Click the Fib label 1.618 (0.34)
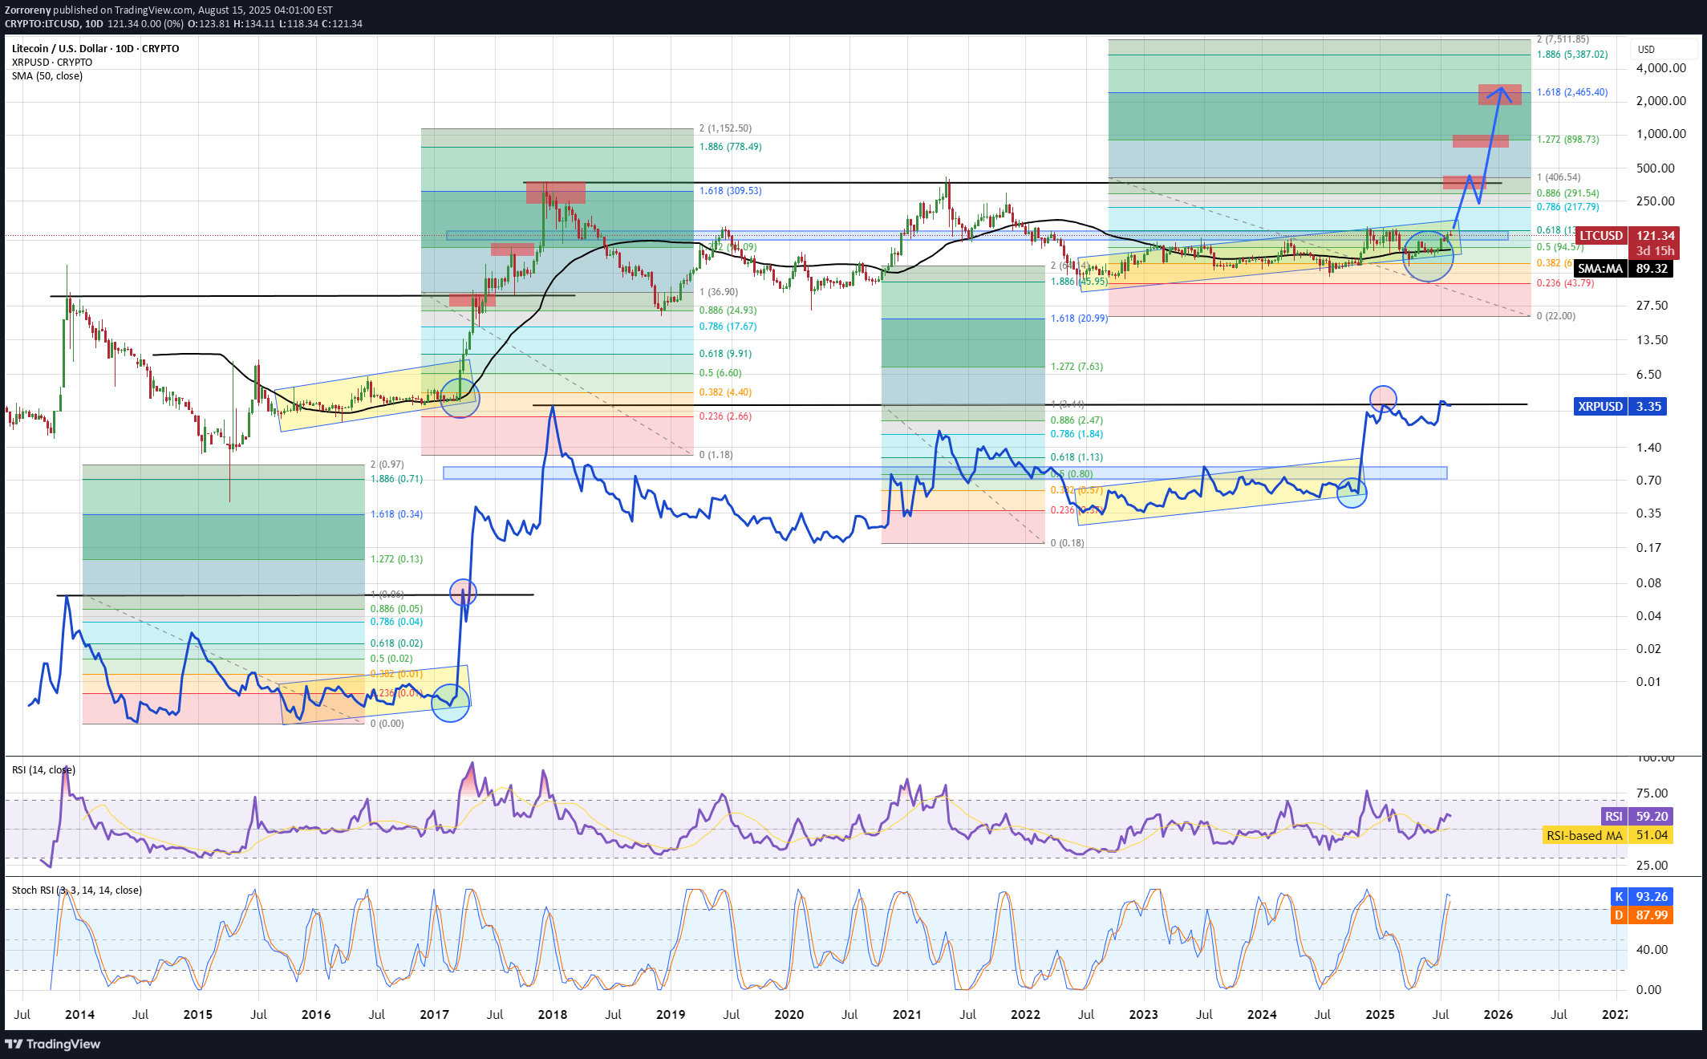Viewport: 1707px width, 1059px height. [x=397, y=514]
